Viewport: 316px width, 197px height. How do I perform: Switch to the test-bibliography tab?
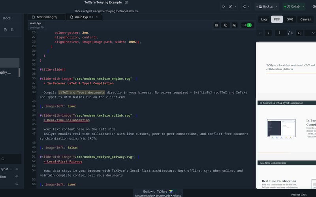47,17
